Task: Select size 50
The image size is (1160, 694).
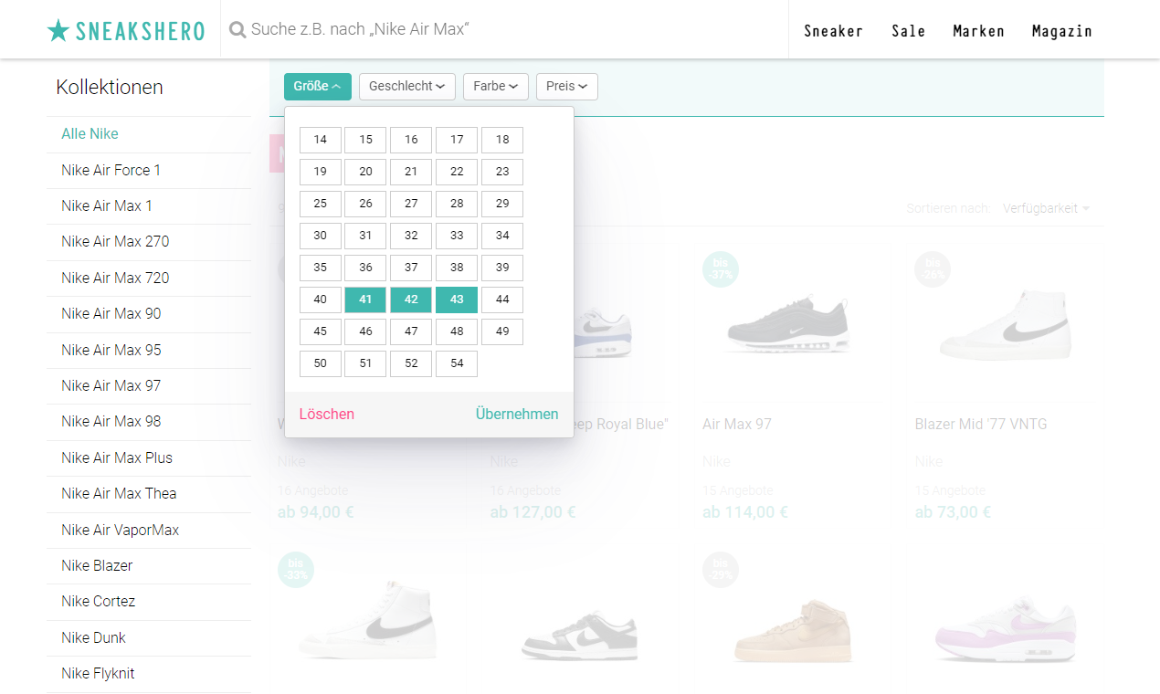Action: tap(321, 363)
